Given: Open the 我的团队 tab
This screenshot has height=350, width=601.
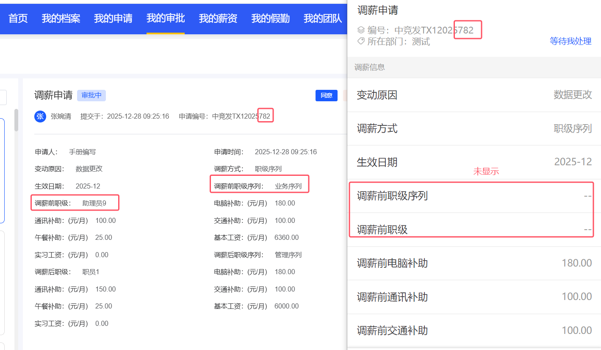Looking at the screenshot, I should point(322,18).
